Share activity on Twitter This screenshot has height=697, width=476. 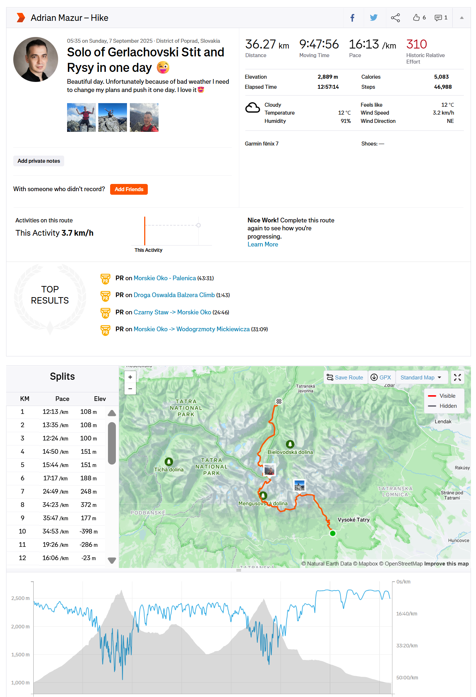coord(373,18)
